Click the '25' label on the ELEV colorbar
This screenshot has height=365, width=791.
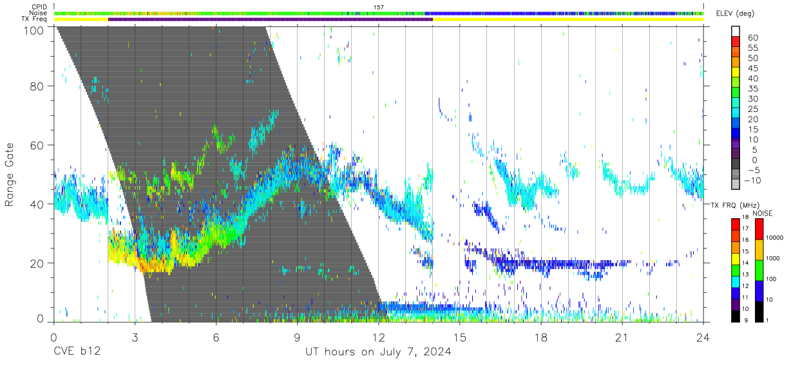(753, 109)
